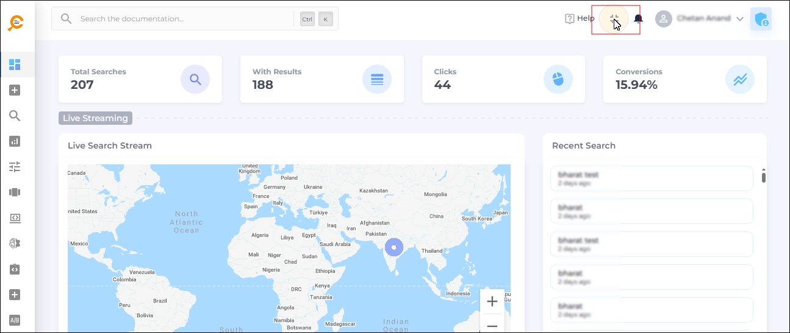The image size is (790, 333).
Task: Open the brain AI icon in the sidebar
Action: click(x=15, y=244)
